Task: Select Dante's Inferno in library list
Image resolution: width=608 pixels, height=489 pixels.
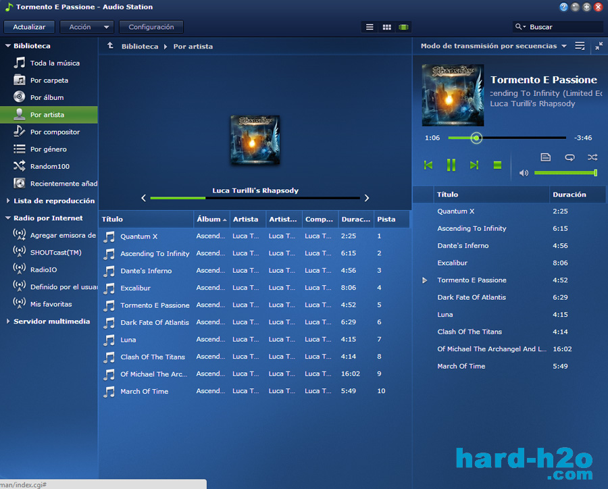Action: click(x=255, y=271)
